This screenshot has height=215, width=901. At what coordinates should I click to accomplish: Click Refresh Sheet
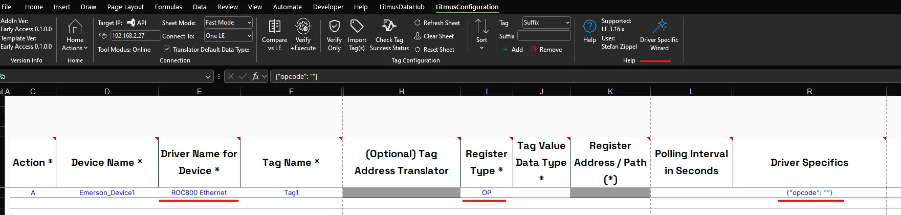pos(437,23)
